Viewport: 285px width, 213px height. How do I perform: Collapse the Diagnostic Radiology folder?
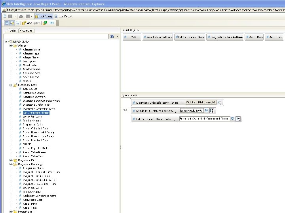(11, 164)
